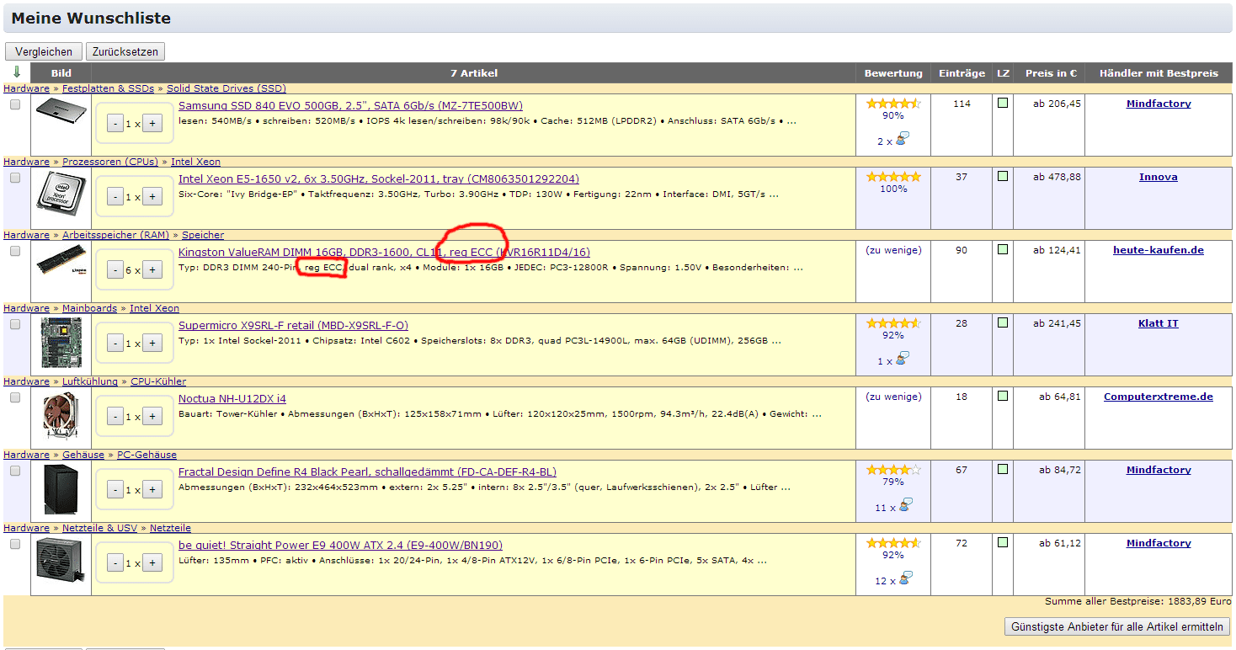Image resolution: width=1236 pixels, height=650 pixels.
Task: Go to CPU-Kühler category breadcrumb
Action: pos(158,381)
